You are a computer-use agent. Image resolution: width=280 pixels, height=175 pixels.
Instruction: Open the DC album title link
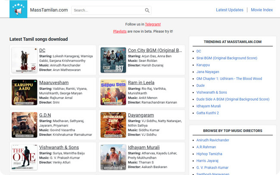click(42, 50)
